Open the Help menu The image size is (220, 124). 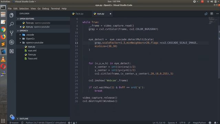point(64,9)
